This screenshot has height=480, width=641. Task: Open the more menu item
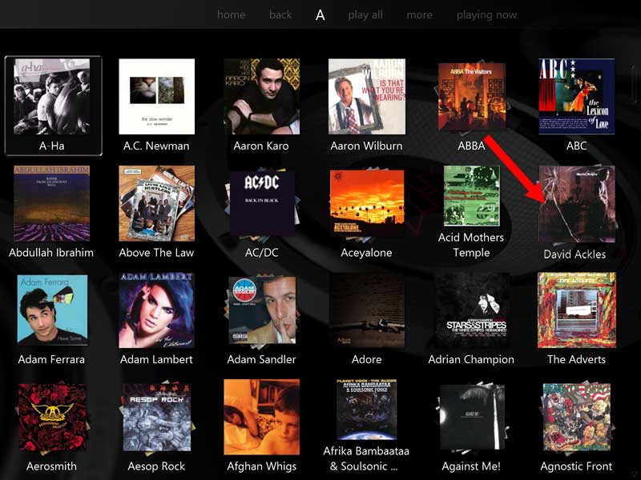pyautogui.click(x=419, y=15)
